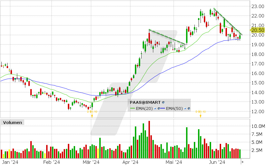Click the gray left-arrow below the volume chart
The image size is (267, 166).
pyautogui.click(x=243, y=162)
